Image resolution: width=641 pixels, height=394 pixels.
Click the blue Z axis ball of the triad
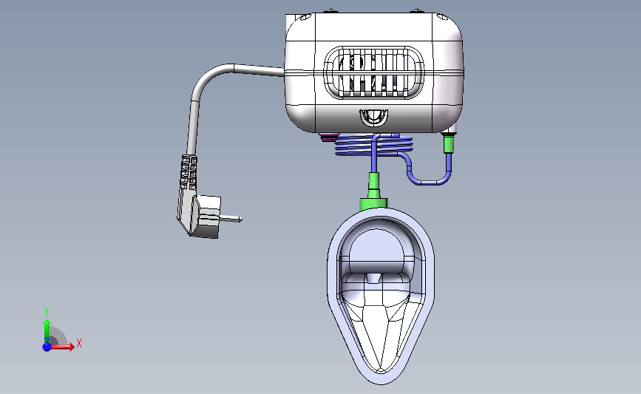coord(47,347)
